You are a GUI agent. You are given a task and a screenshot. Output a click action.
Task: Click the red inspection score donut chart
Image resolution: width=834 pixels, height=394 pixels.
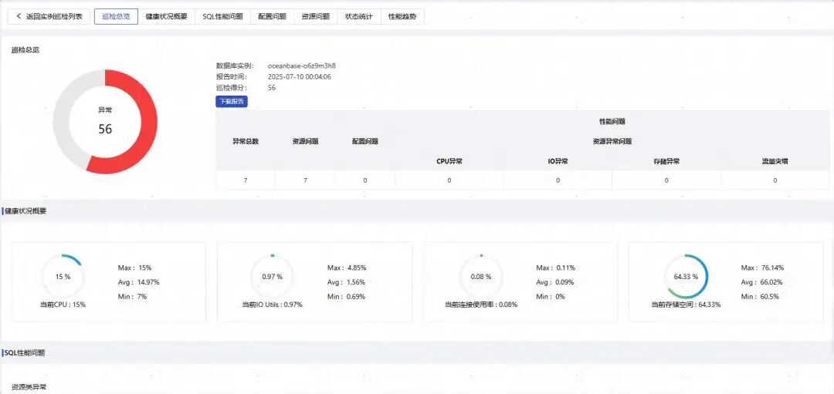(x=105, y=122)
